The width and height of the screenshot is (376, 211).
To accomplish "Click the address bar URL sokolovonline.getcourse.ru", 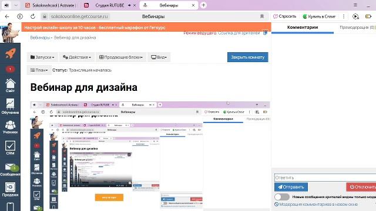I will point(79,16).
